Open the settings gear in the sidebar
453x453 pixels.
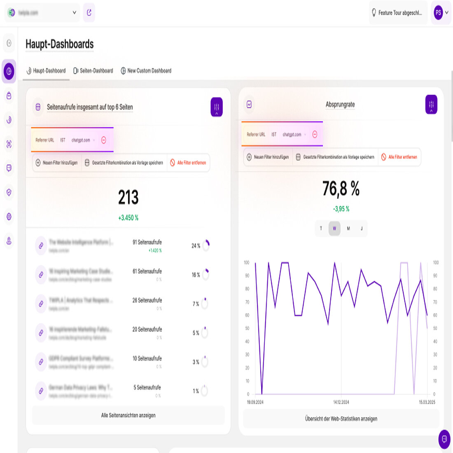[x=8, y=216]
